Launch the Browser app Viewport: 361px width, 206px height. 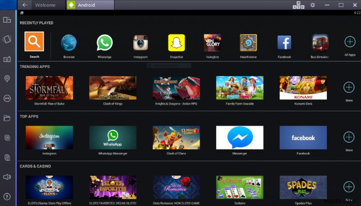click(x=69, y=43)
